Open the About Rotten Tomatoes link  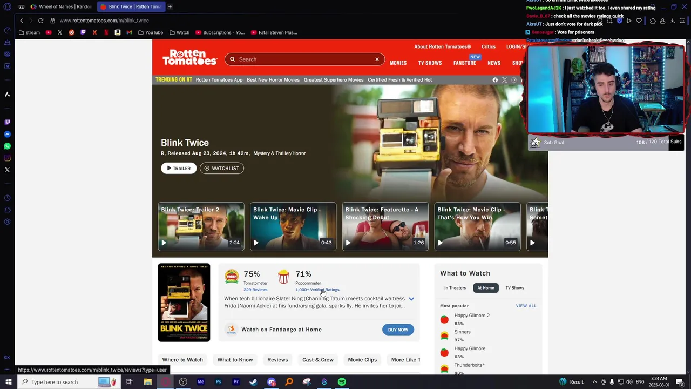(442, 47)
